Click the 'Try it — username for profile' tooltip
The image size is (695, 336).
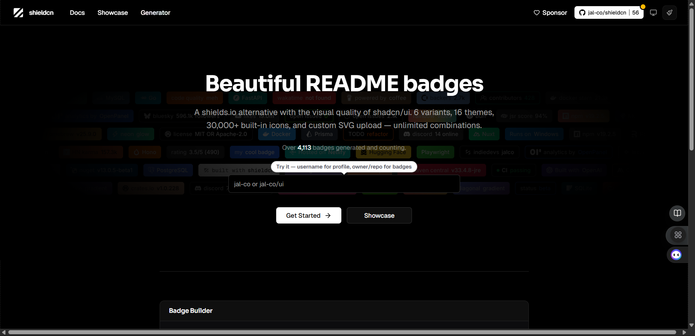pos(344,167)
